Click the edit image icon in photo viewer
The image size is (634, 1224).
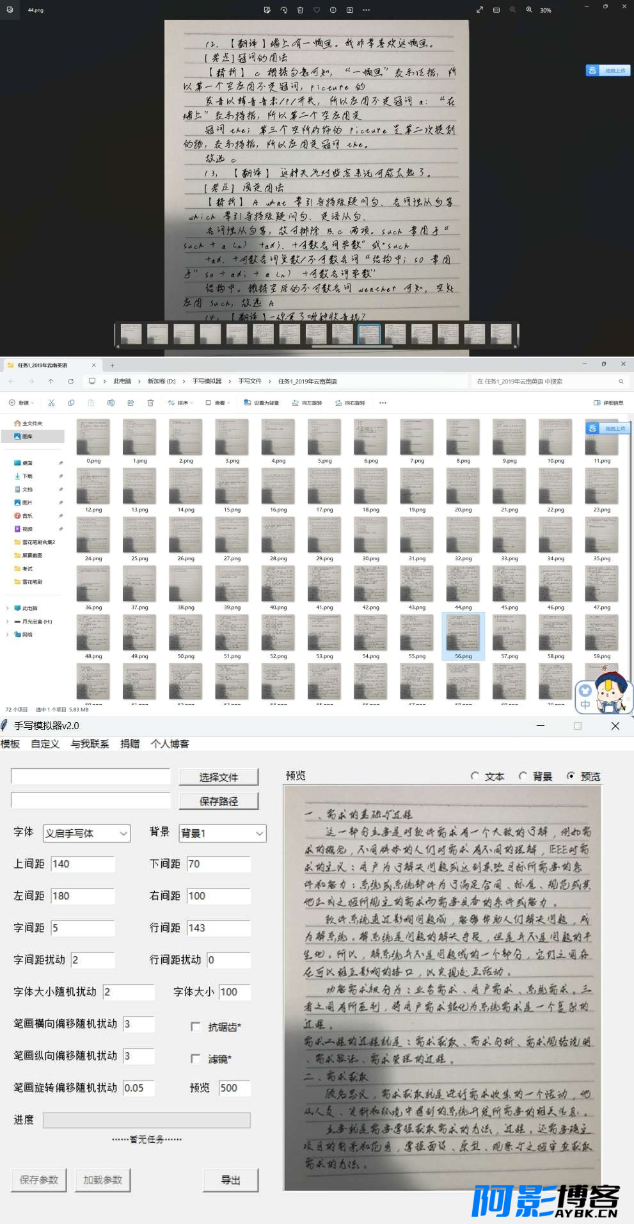click(x=267, y=10)
